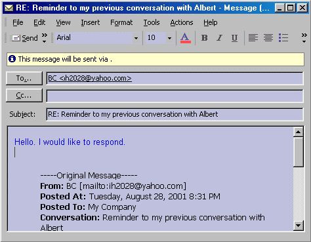Center align the text
311x242 pixels.
click(x=268, y=38)
